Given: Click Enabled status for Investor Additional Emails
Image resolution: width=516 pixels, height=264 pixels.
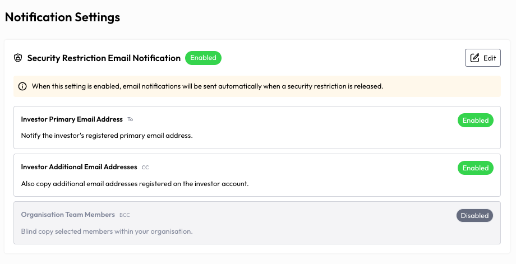Looking at the screenshot, I should click(x=476, y=168).
